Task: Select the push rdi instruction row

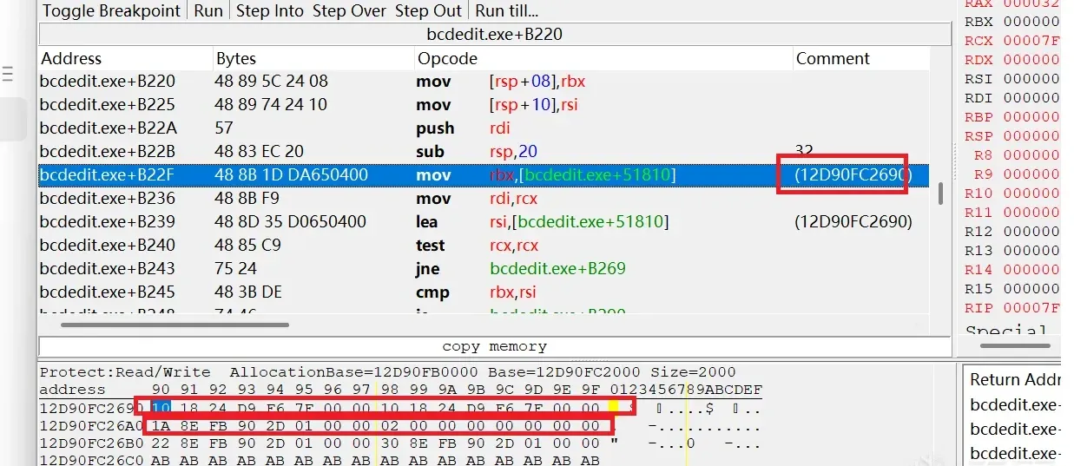Action: (x=484, y=128)
